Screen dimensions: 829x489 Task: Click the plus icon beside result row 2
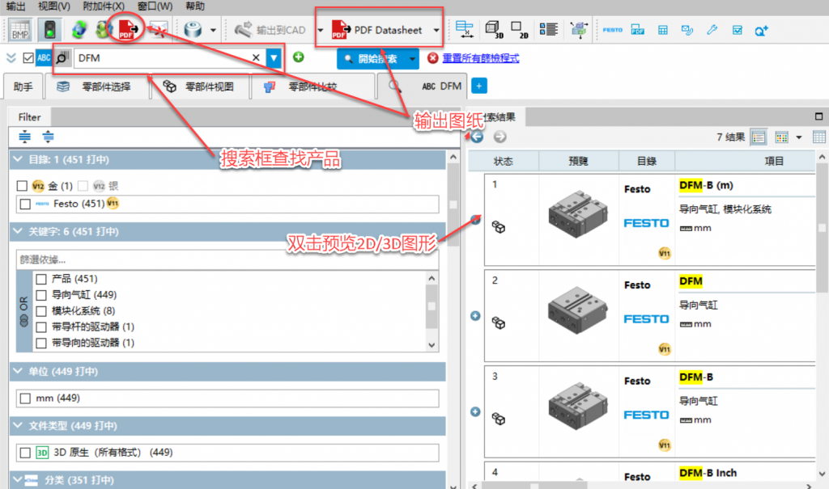(475, 316)
